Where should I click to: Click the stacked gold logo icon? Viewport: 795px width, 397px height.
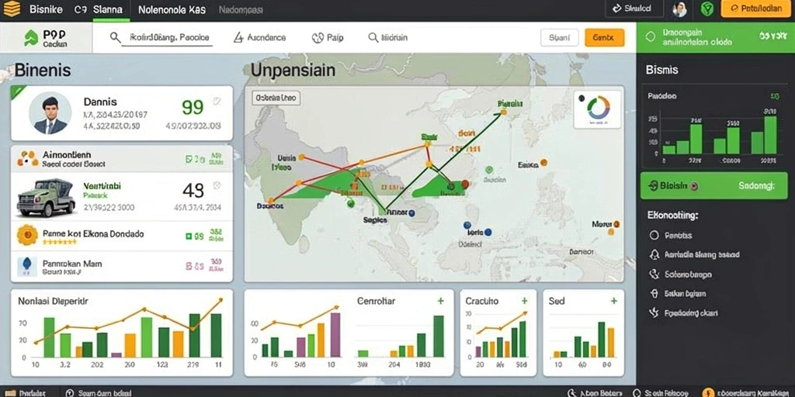(x=11, y=9)
